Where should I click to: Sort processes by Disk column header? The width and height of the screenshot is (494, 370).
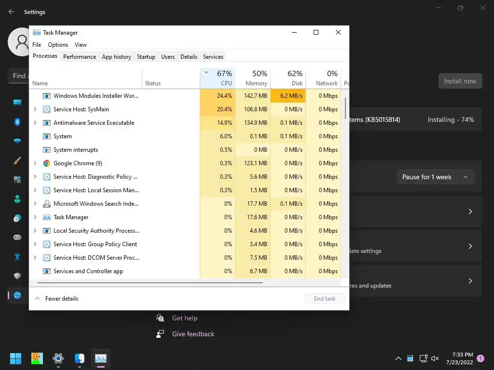point(288,79)
